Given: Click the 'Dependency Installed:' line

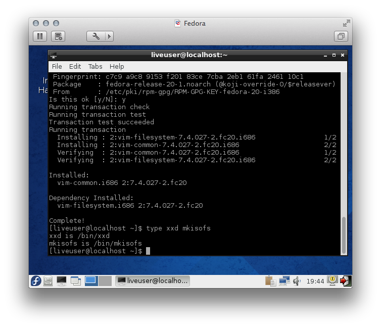Looking at the screenshot, I should pyautogui.click(x=91, y=198).
